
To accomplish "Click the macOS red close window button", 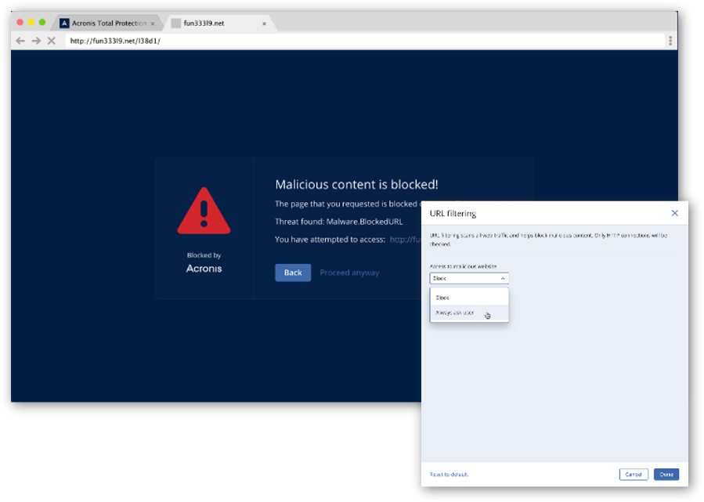I will point(20,22).
